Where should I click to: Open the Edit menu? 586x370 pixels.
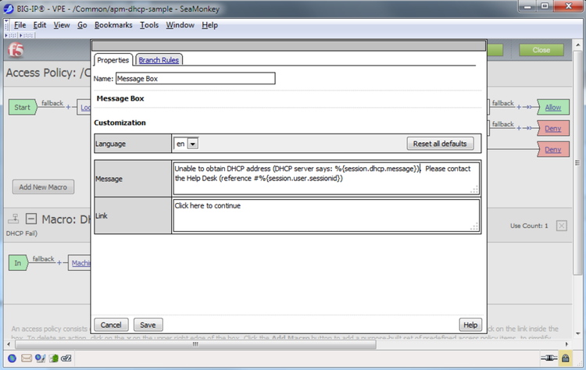point(40,25)
